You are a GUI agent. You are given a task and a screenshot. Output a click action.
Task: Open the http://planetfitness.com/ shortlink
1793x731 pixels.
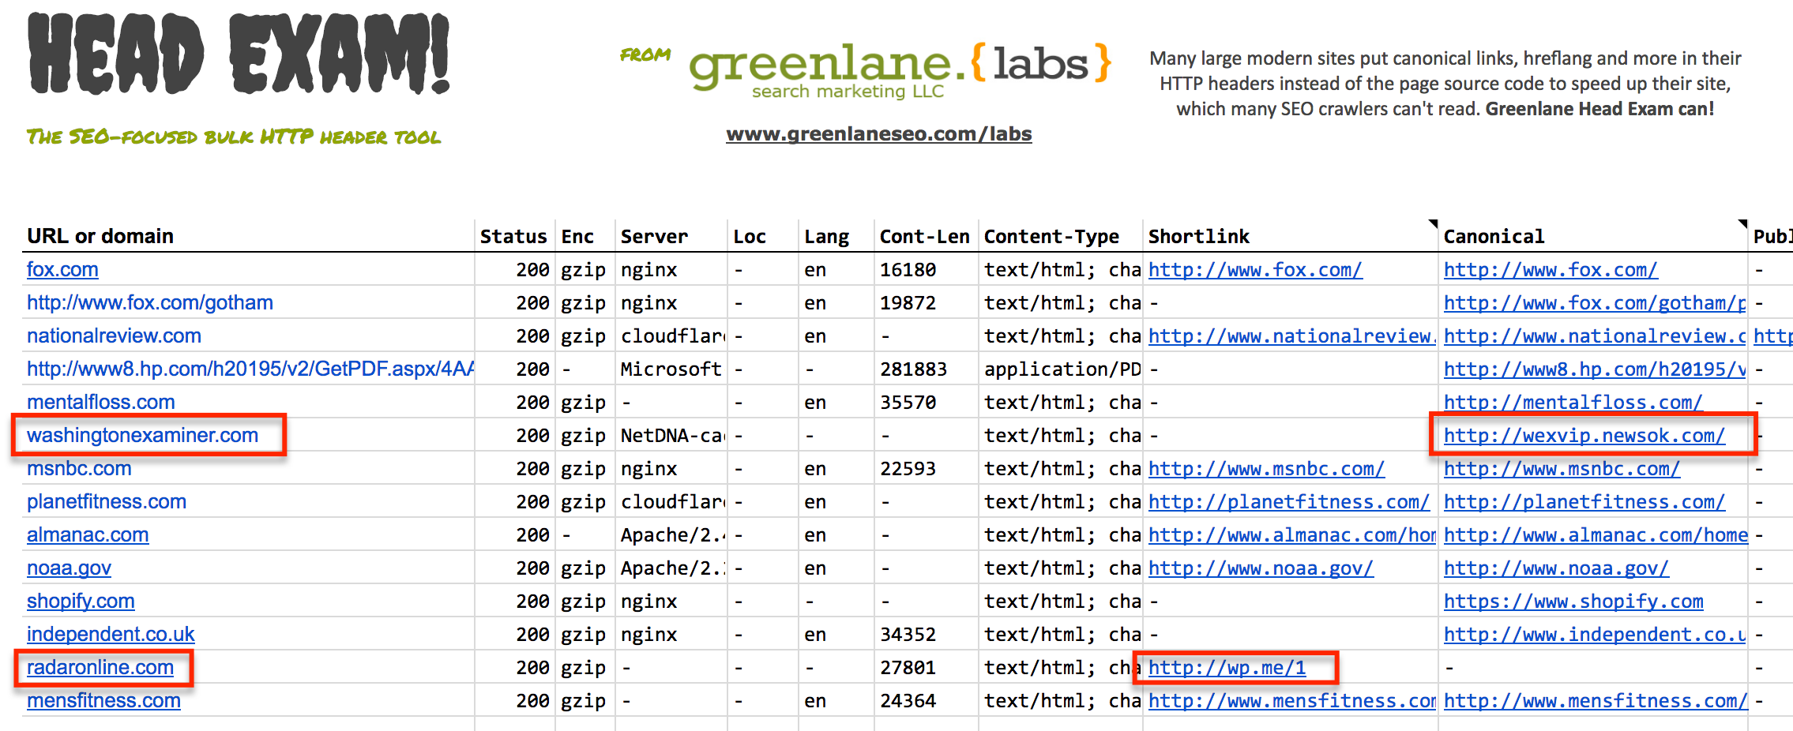(1289, 502)
